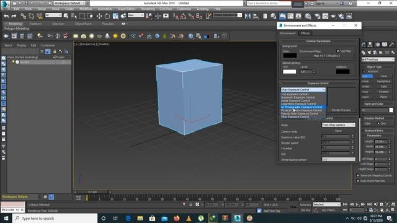Click the Key Filters button
This screenshot has height=223, width=397.
(x=329, y=210)
